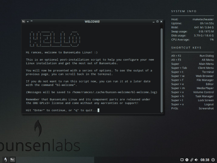
Task: Click the "previous page, you can scroll back" line
Action: click(x=69, y=74)
